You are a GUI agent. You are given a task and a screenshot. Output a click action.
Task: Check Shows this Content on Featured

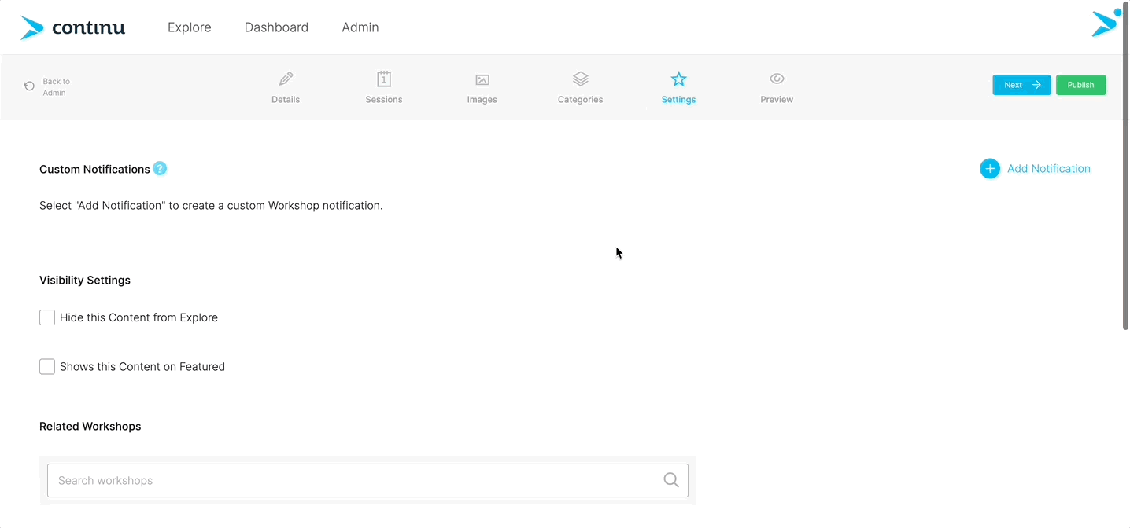click(x=47, y=366)
